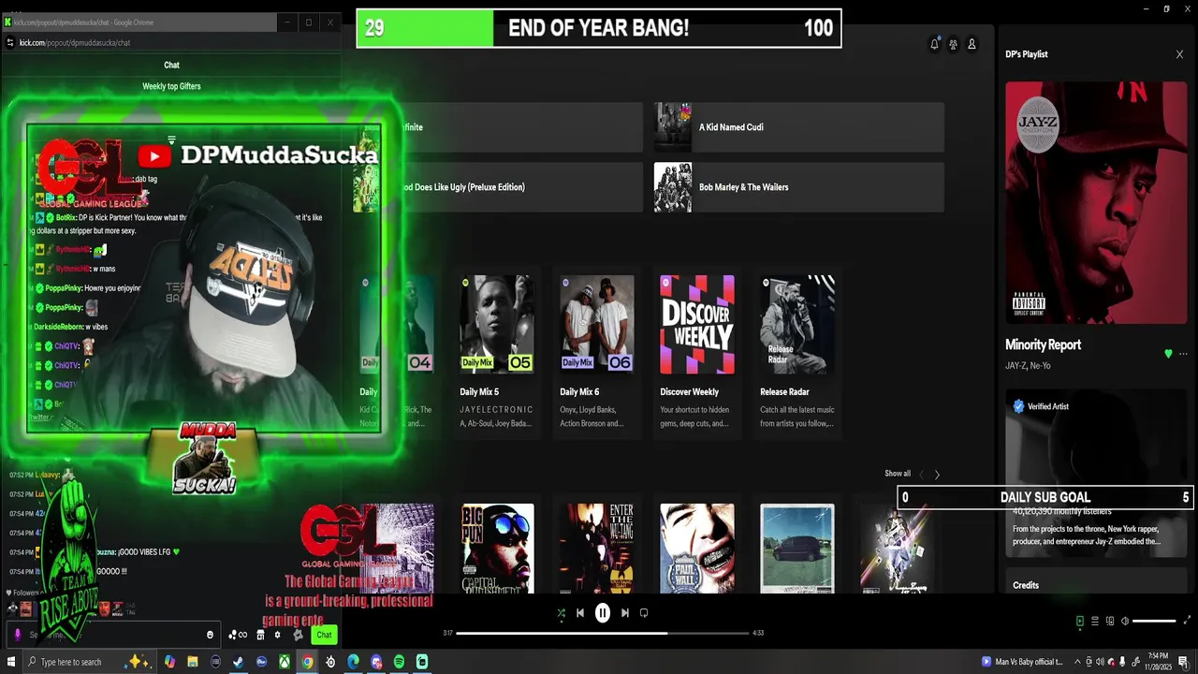
Task: Open Enter the Wu-Tang album cover
Action: coord(597,548)
